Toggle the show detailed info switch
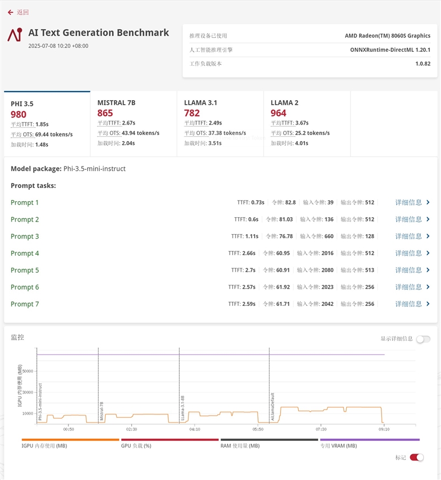The image size is (441, 480). coord(423,339)
